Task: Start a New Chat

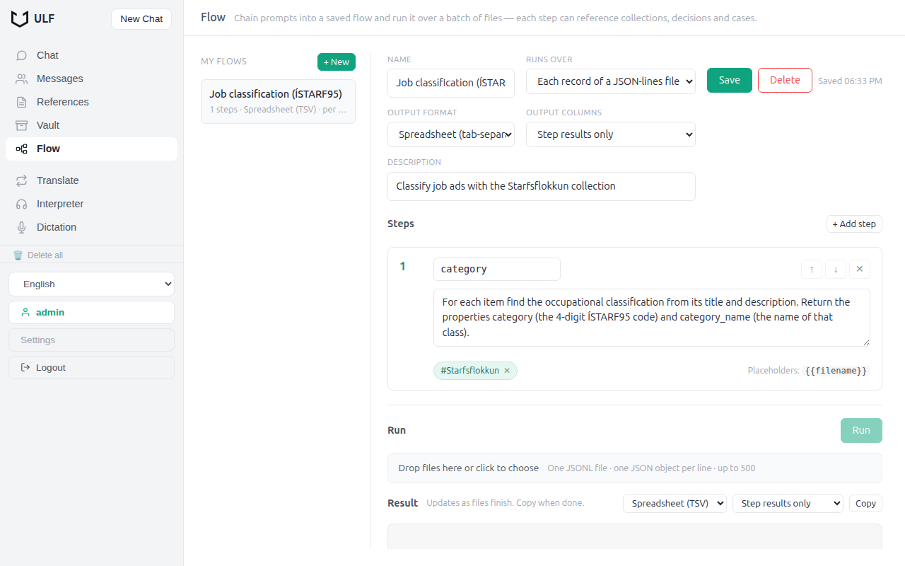Action: pyautogui.click(x=141, y=19)
